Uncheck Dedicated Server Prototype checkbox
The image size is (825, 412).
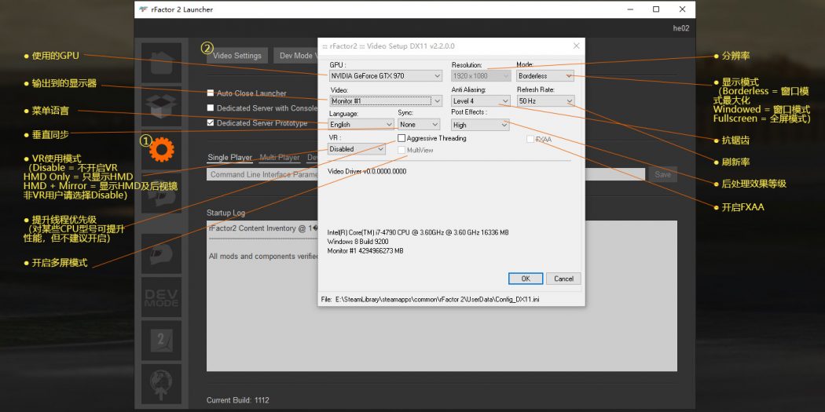pos(211,123)
